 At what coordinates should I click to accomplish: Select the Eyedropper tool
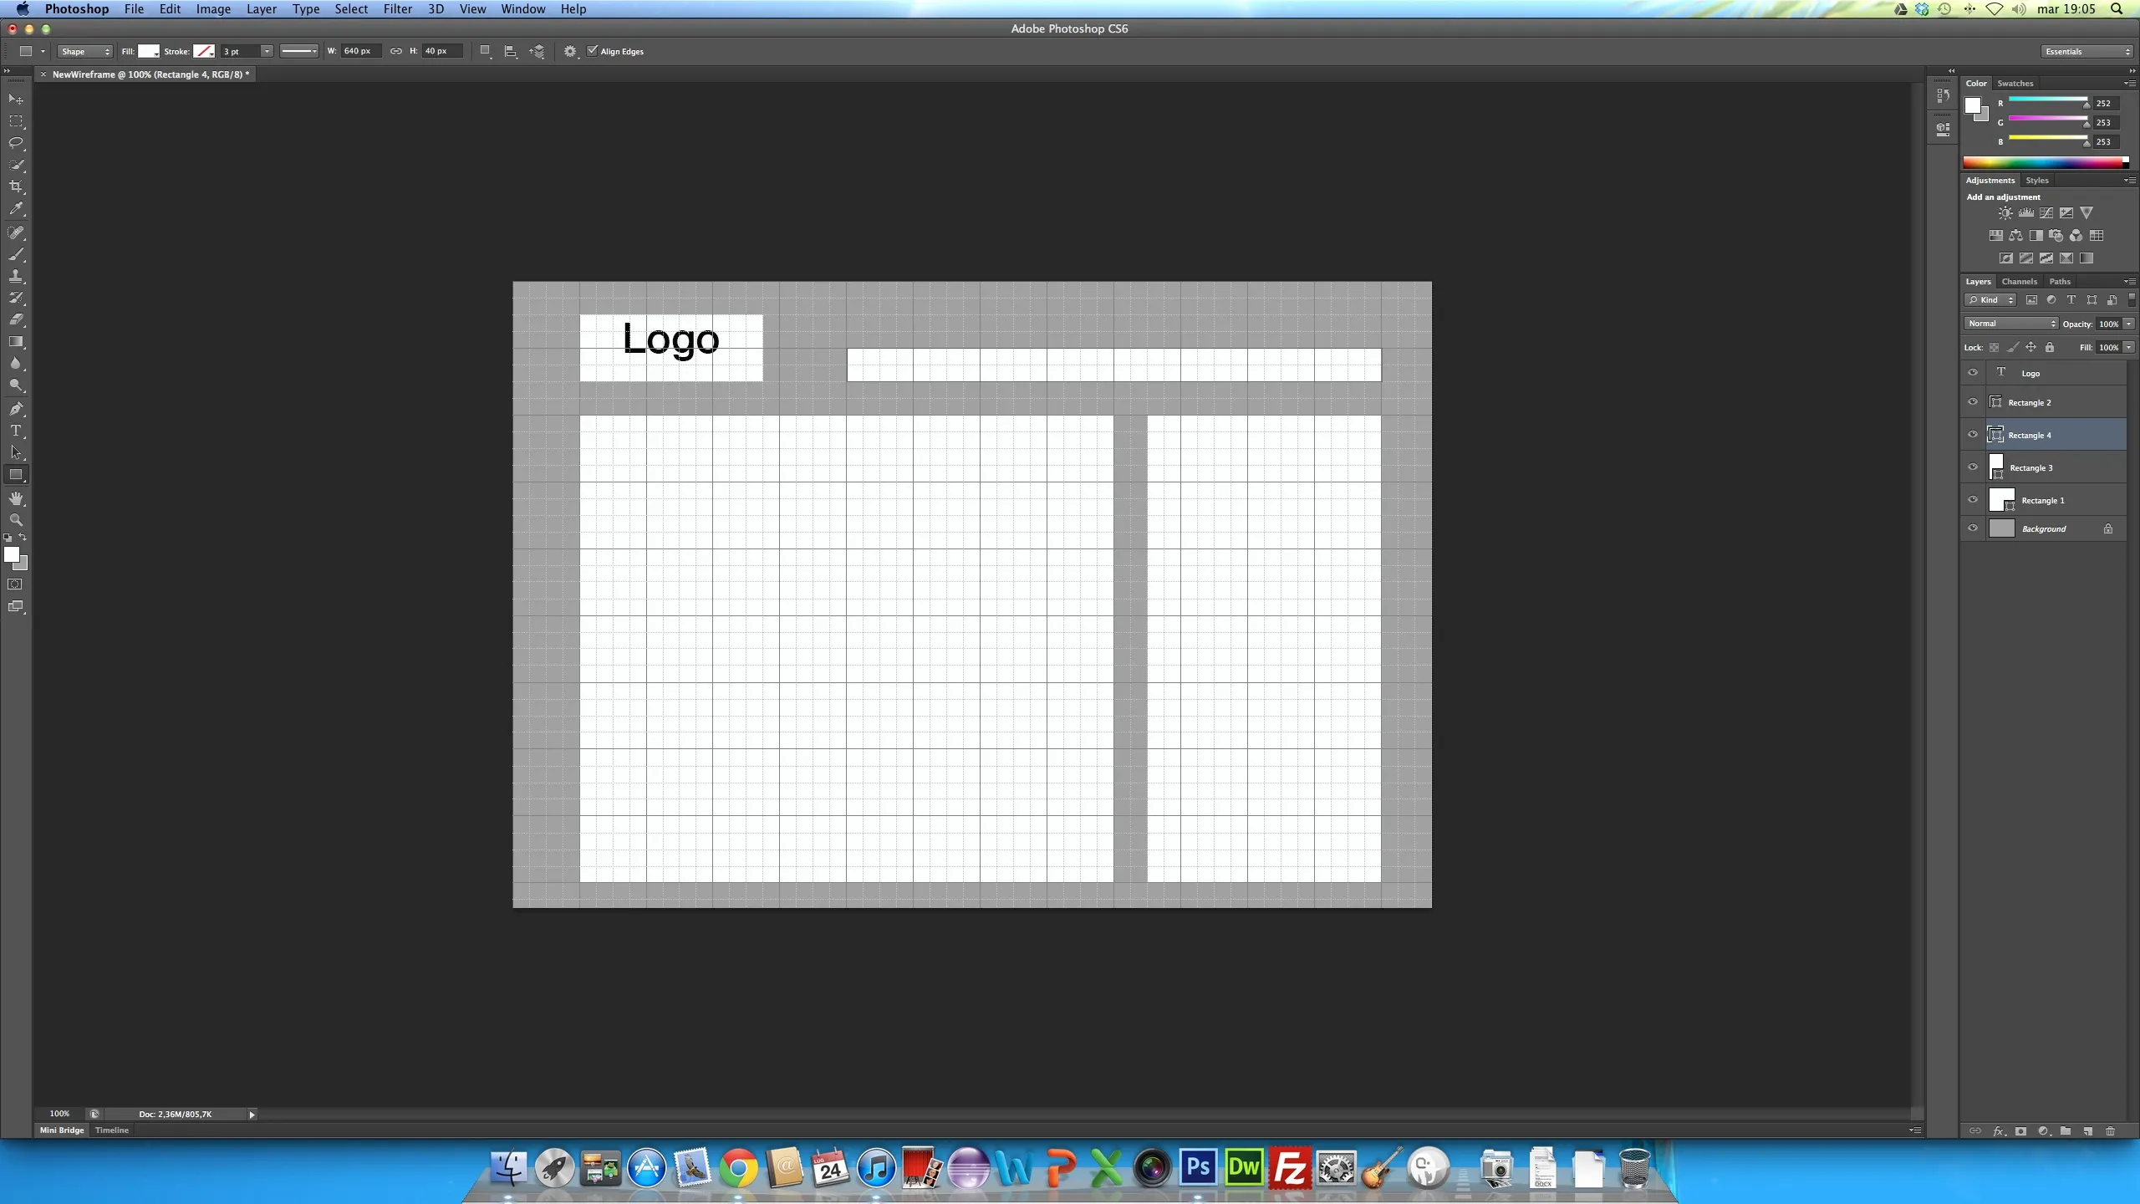pyautogui.click(x=16, y=209)
